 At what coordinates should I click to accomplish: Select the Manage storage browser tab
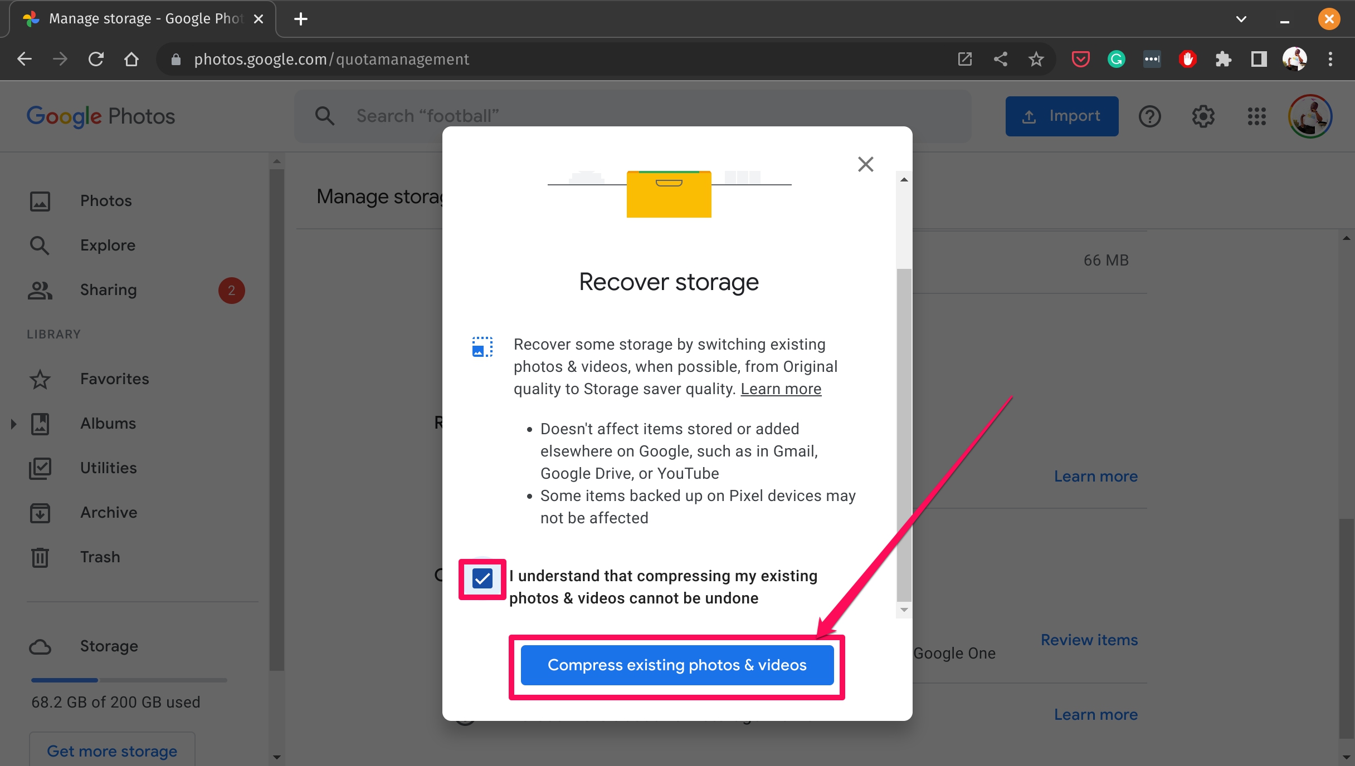point(143,19)
